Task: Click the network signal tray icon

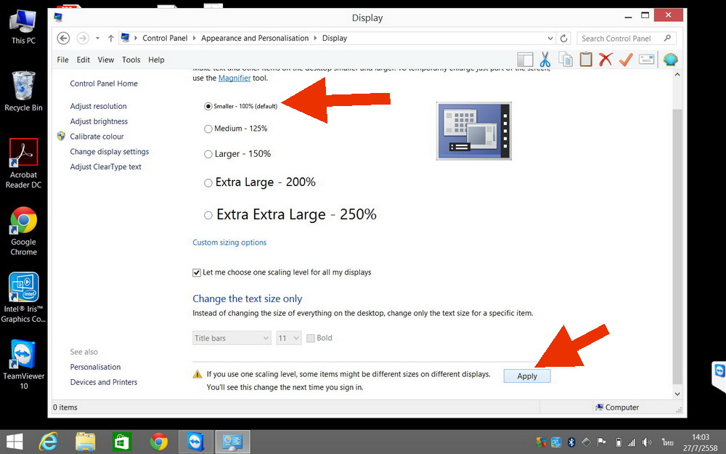Action: pos(632,443)
